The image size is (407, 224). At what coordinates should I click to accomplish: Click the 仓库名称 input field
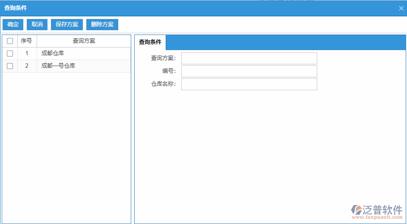[249, 84]
